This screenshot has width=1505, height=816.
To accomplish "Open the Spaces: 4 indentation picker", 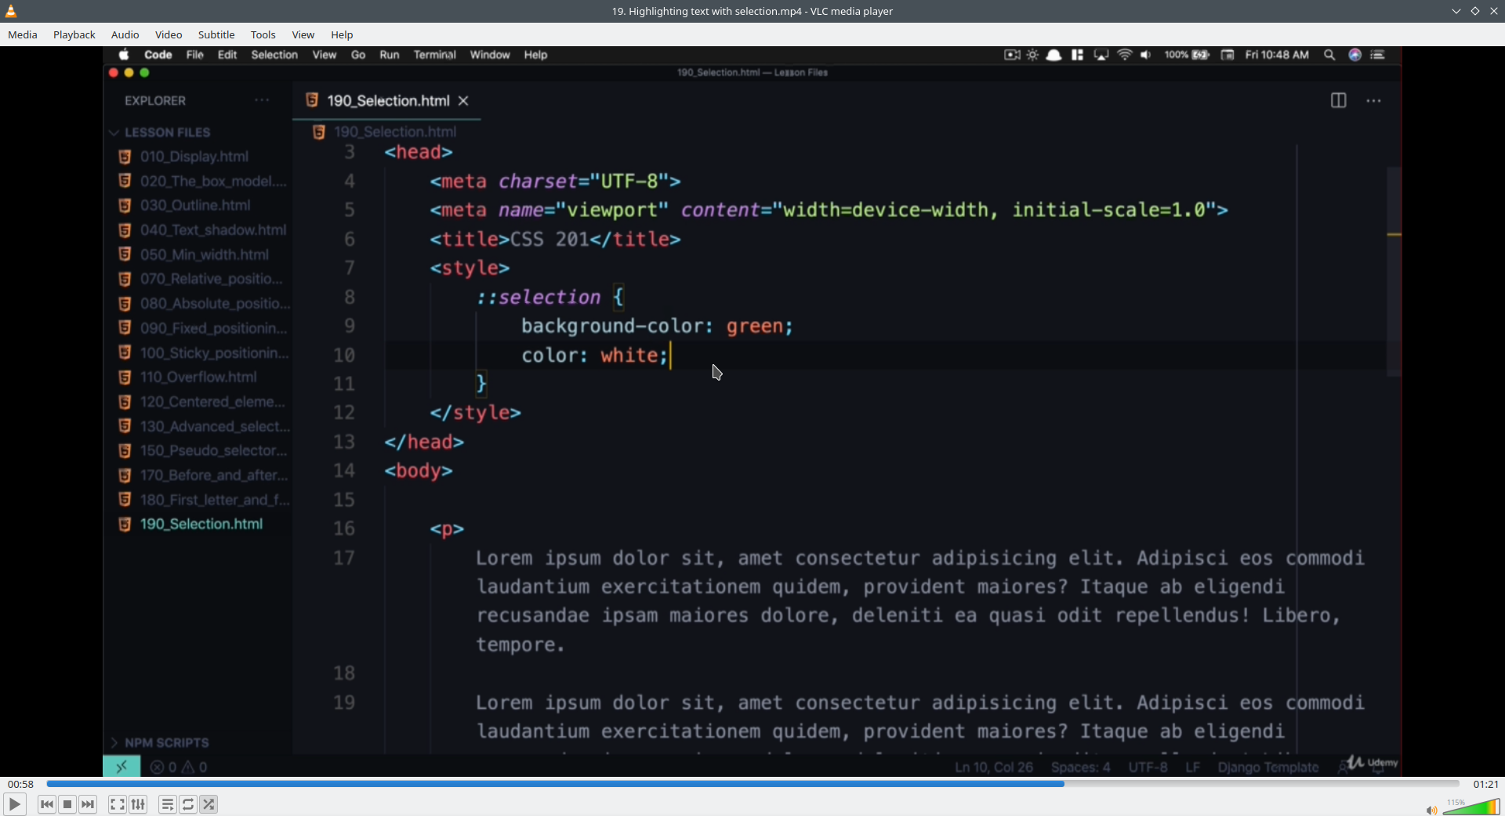I will coord(1081,767).
